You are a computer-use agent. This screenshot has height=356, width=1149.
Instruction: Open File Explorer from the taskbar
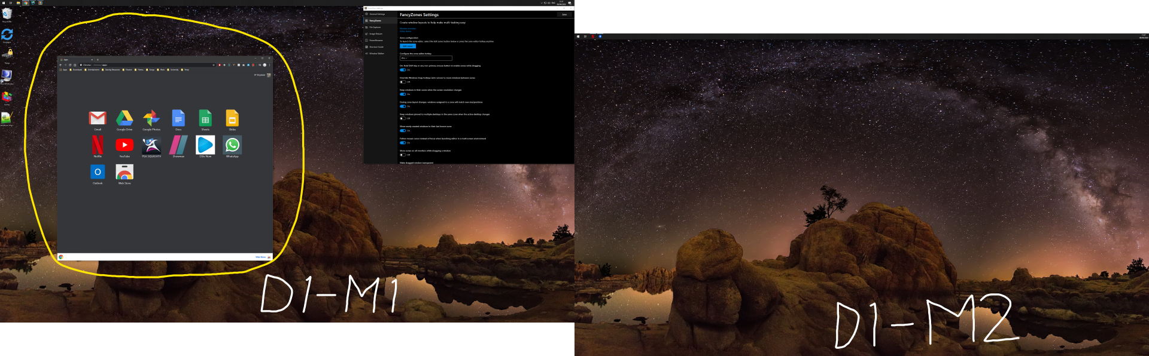[19, 3]
